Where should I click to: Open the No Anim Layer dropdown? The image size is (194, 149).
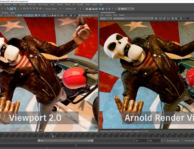189,141
